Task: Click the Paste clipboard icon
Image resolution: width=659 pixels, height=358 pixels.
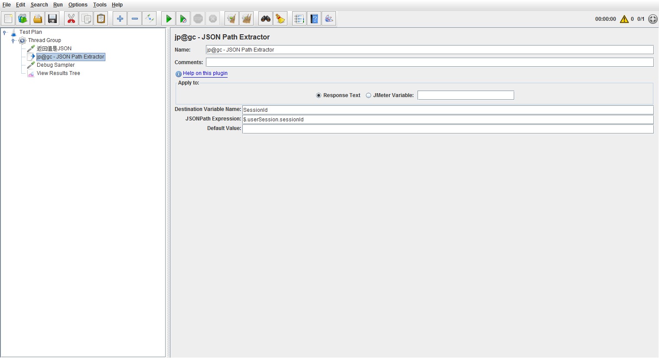Action: point(101,19)
